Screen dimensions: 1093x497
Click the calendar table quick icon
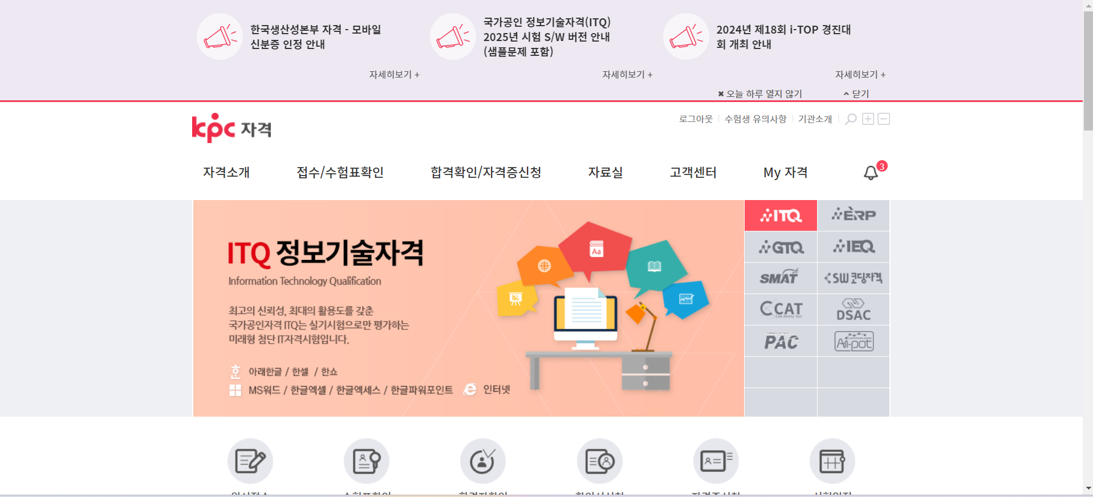click(832, 461)
